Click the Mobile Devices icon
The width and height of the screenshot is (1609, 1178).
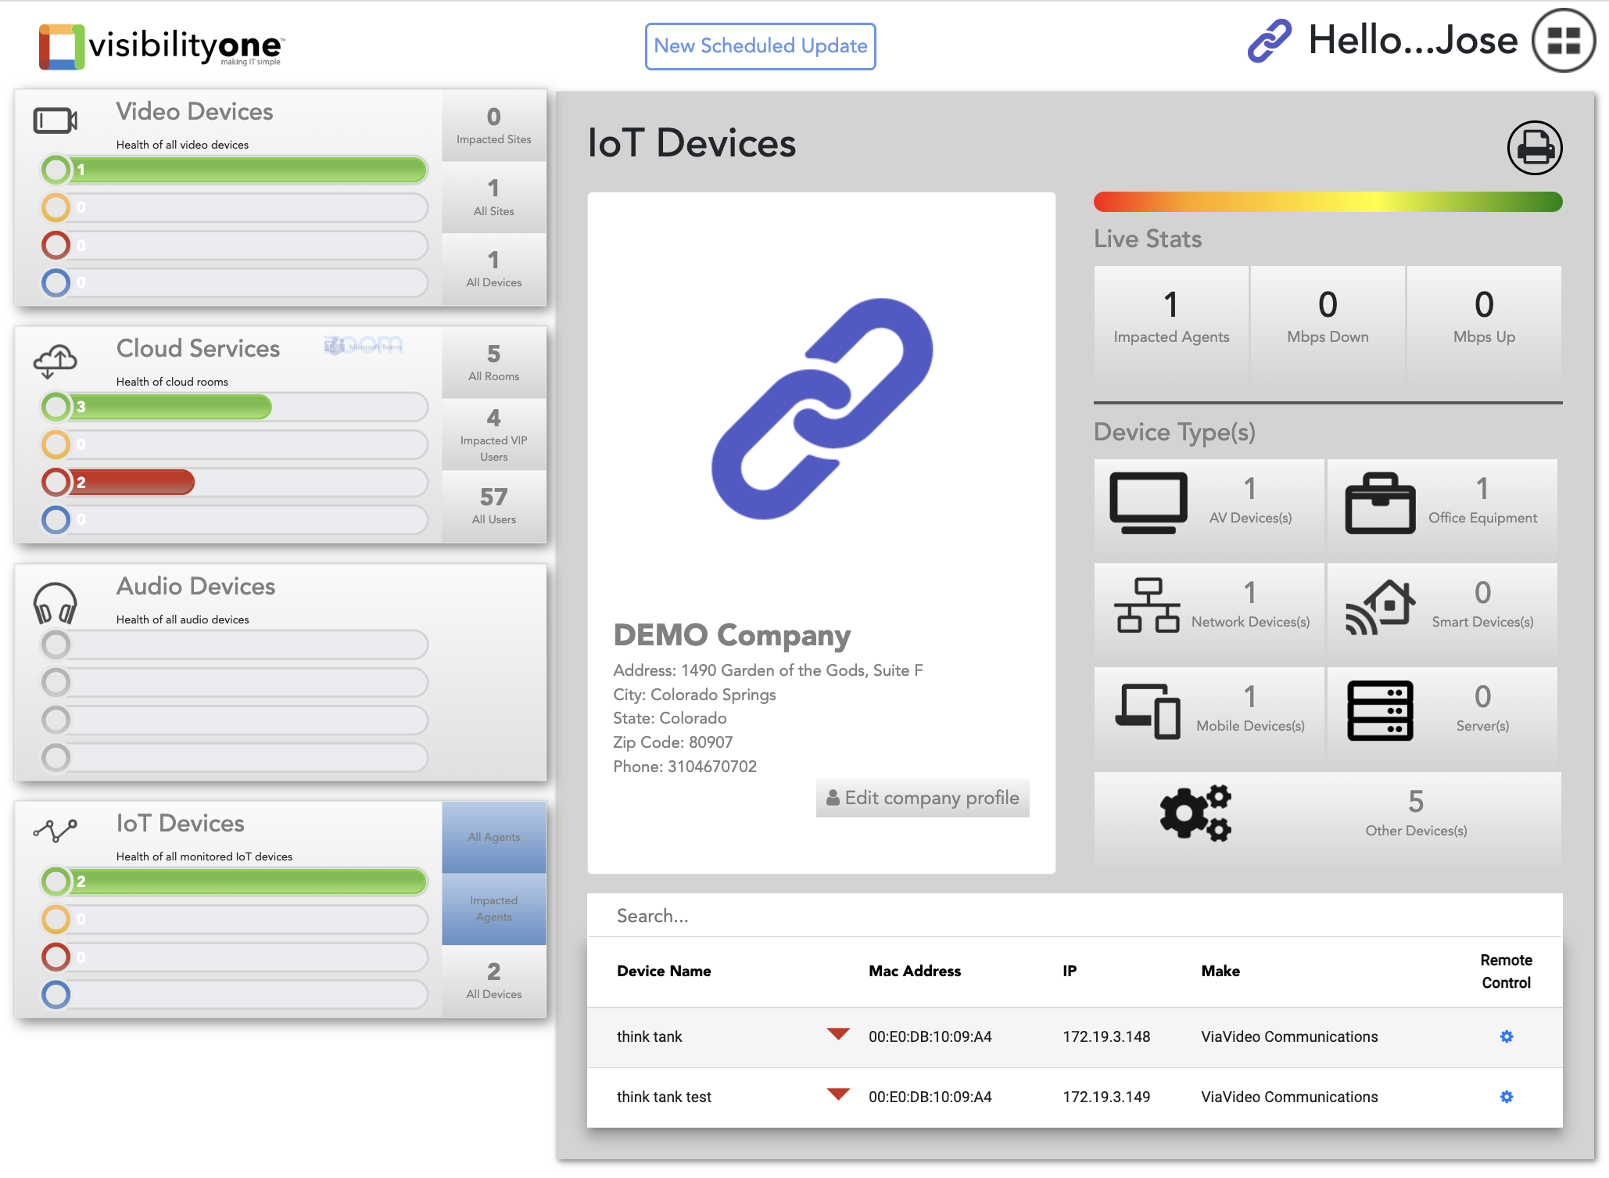1147,710
